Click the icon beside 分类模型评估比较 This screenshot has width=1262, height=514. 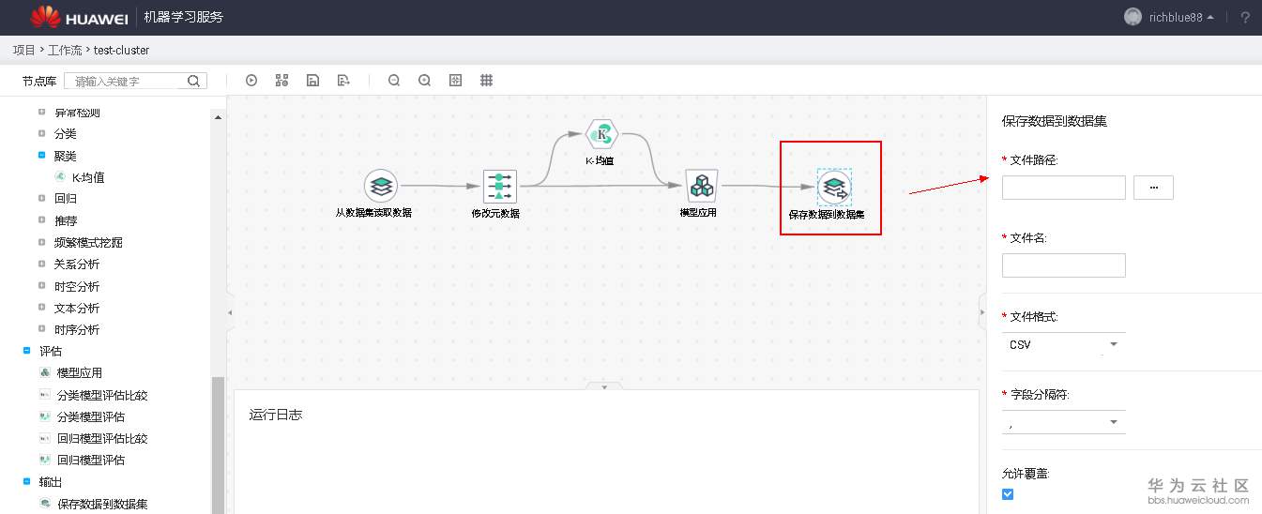point(44,395)
